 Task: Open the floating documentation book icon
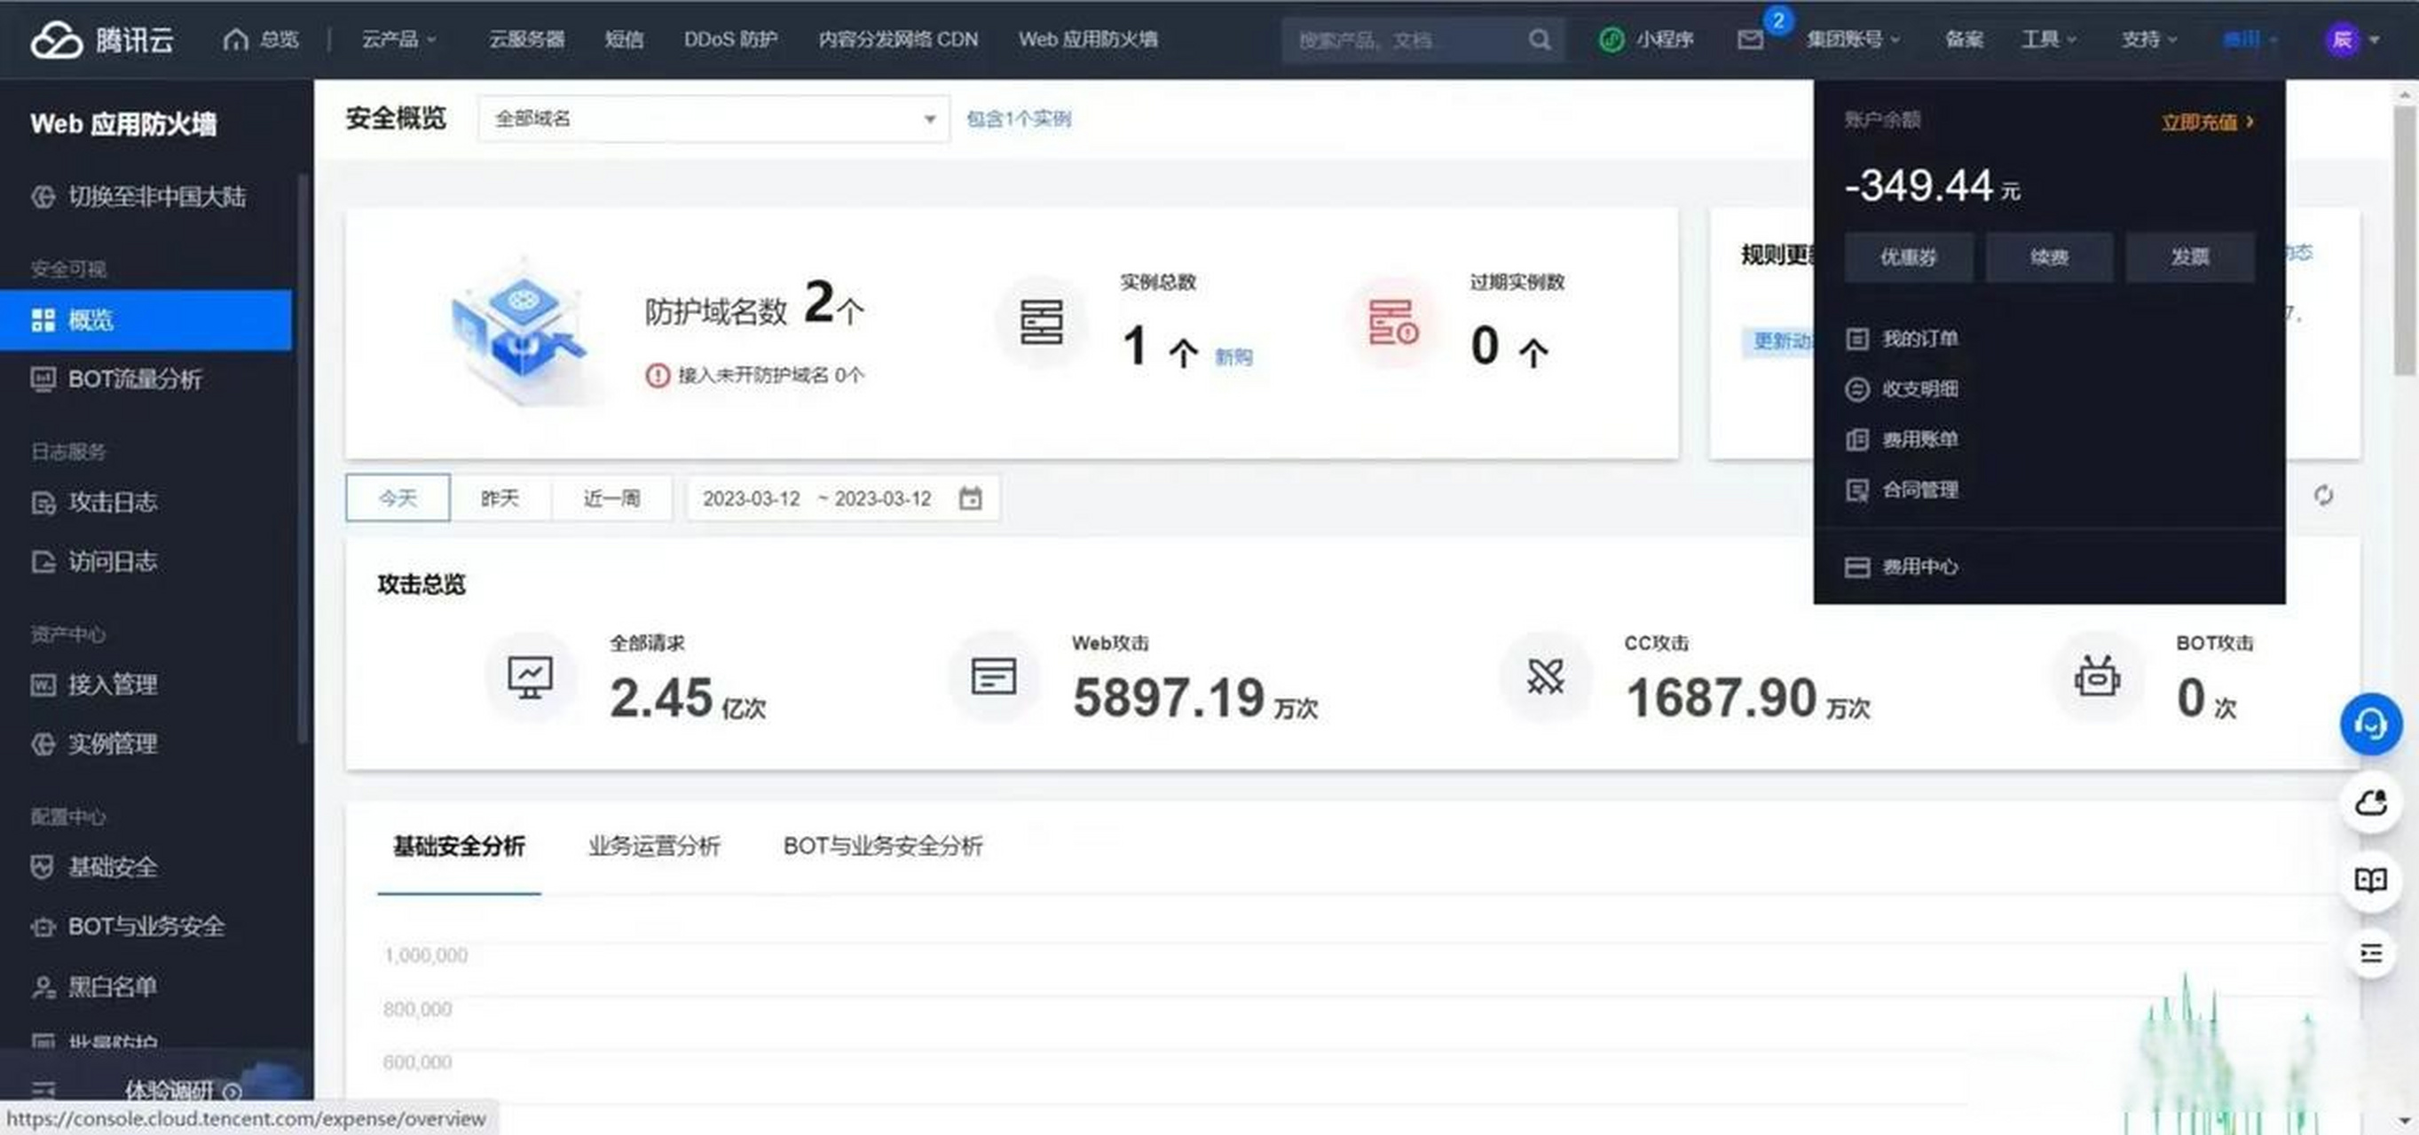click(x=2370, y=881)
